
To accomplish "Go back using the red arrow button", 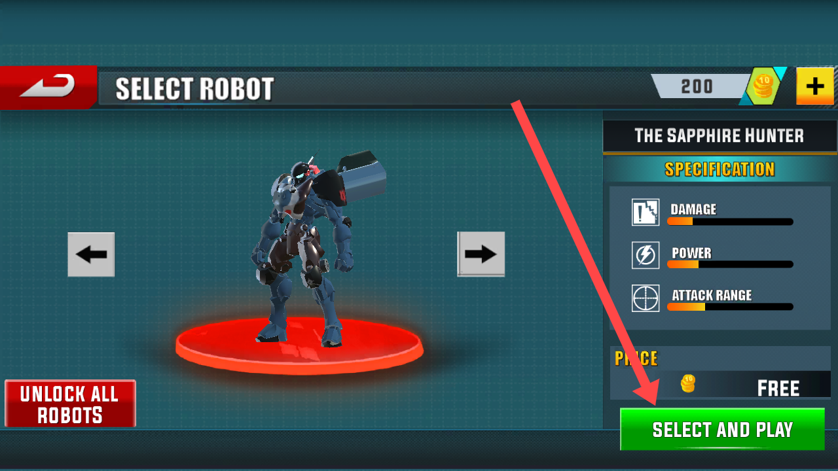I will tap(48, 86).
